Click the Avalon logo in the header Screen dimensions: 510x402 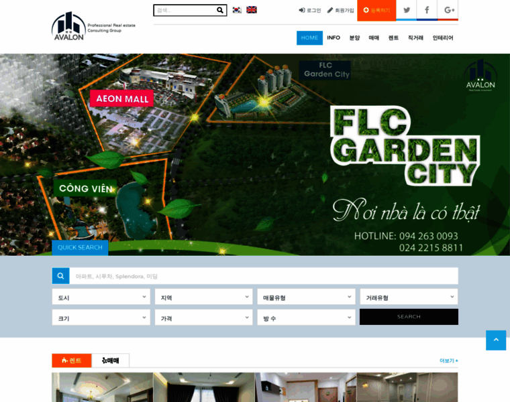point(94,26)
